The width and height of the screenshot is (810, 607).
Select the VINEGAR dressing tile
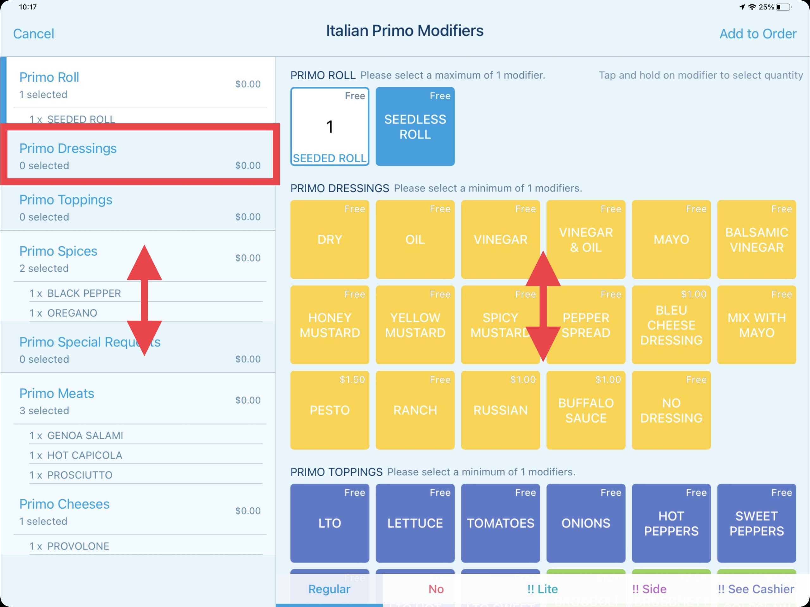(500, 239)
